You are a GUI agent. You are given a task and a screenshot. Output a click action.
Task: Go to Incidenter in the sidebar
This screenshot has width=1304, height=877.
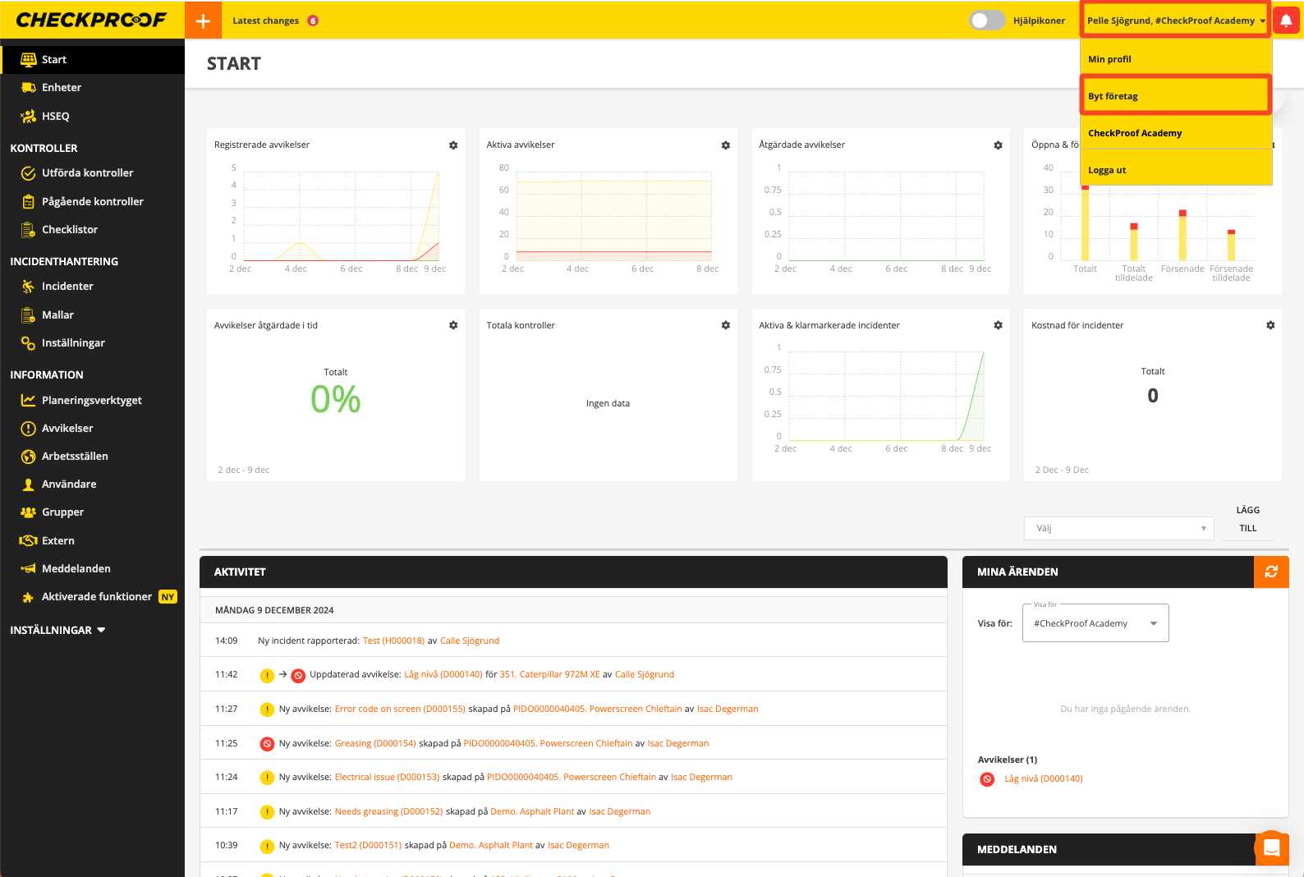point(67,287)
